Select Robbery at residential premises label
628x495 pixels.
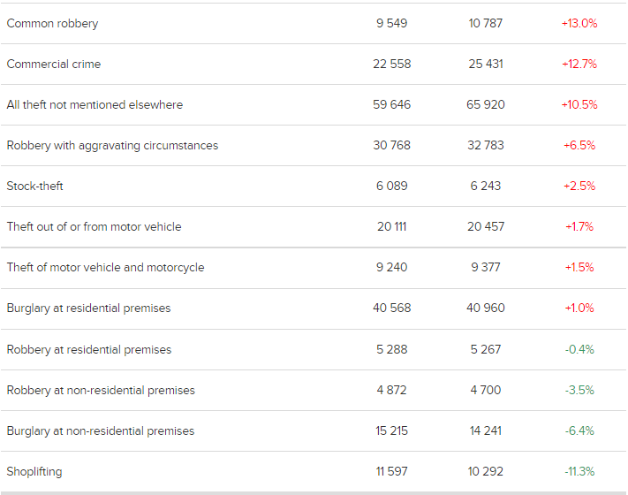[89, 349]
